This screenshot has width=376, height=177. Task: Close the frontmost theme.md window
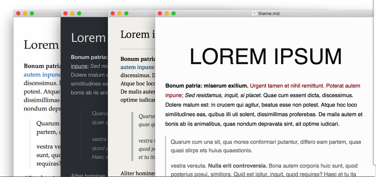tap(160, 13)
